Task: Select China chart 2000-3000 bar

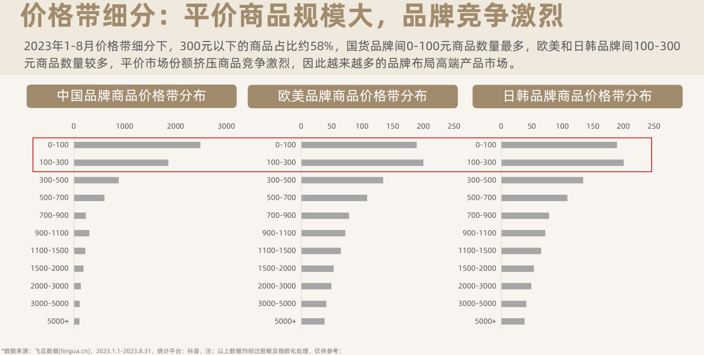Action: pos(77,286)
